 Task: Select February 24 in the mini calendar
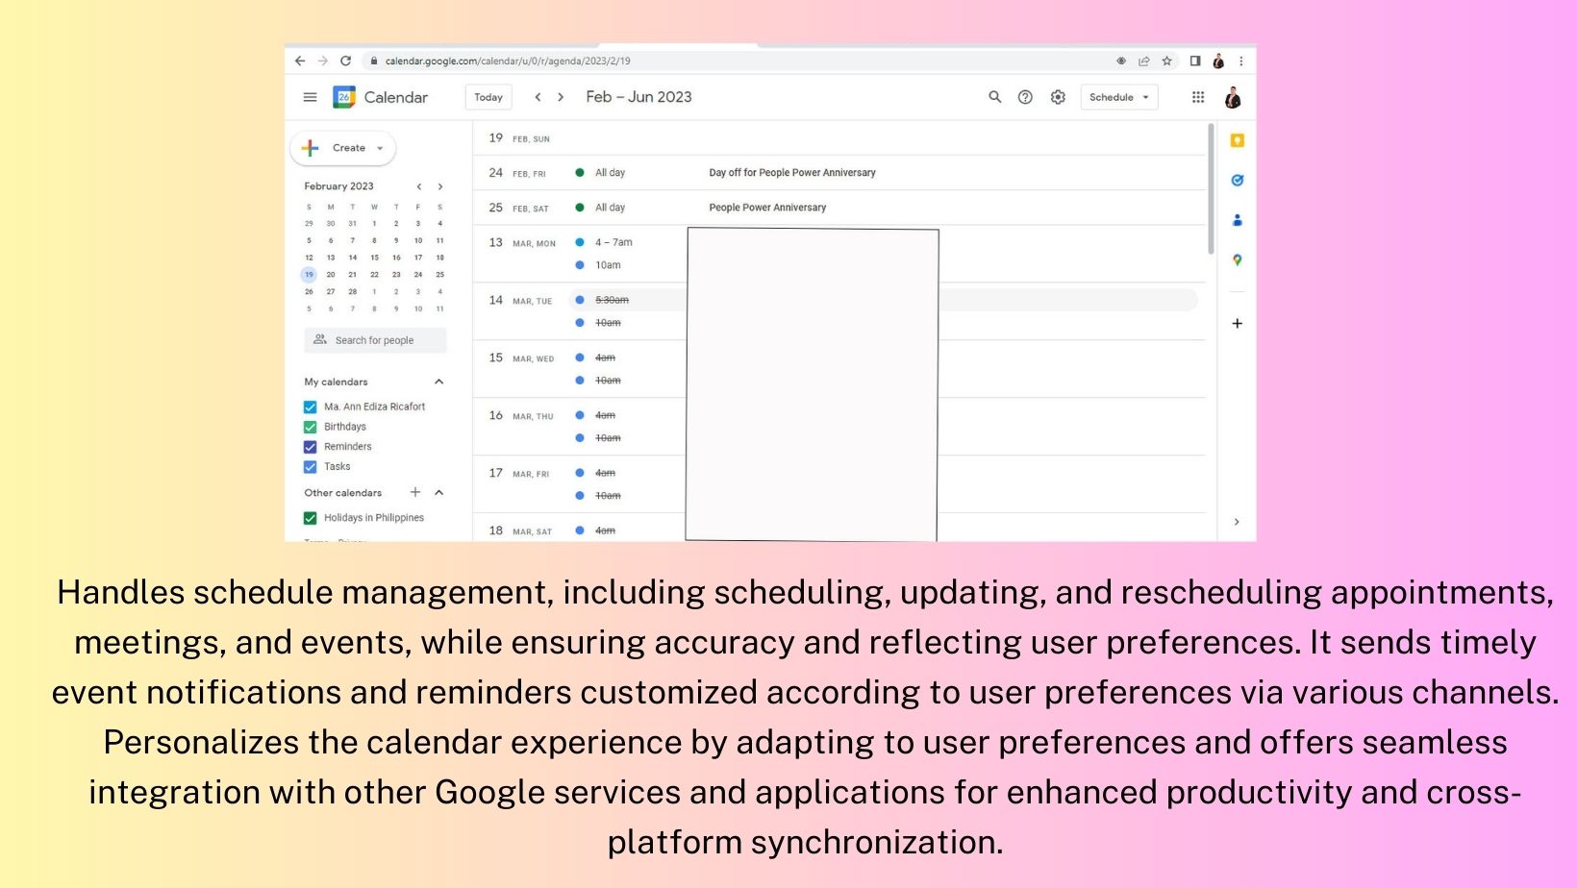(x=418, y=275)
